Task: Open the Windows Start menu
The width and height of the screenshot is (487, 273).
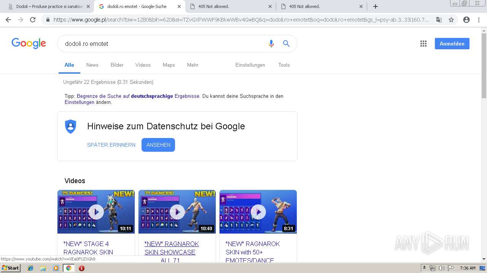Action: click(x=11, y=268)
